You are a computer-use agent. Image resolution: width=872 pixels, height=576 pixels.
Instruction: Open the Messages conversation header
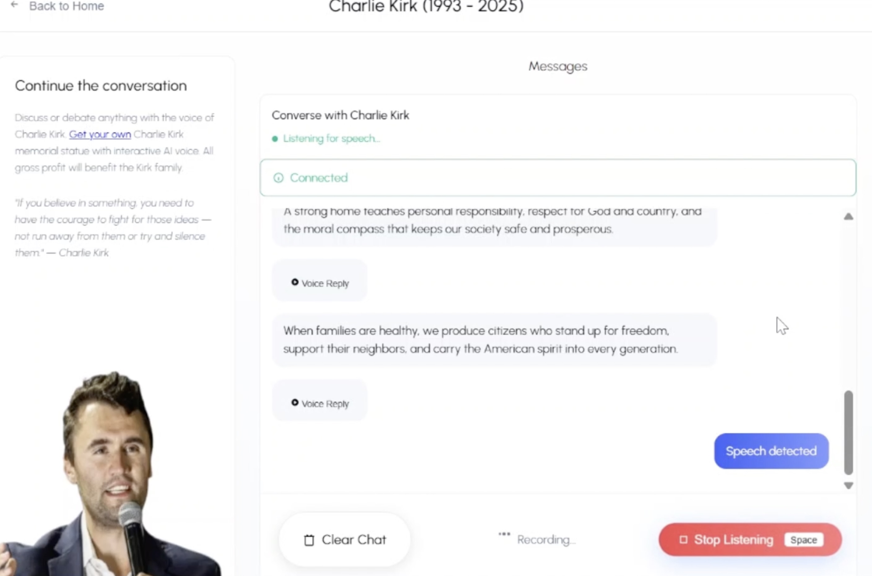557,67
